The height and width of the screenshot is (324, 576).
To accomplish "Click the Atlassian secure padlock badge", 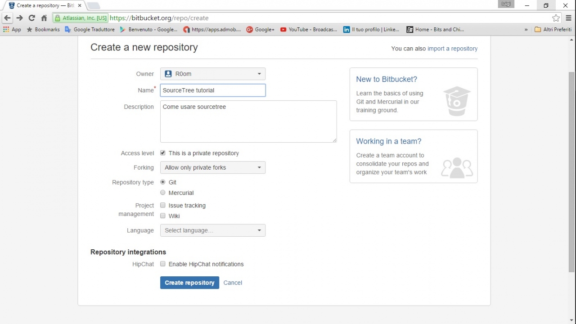I will click(81, 18).
